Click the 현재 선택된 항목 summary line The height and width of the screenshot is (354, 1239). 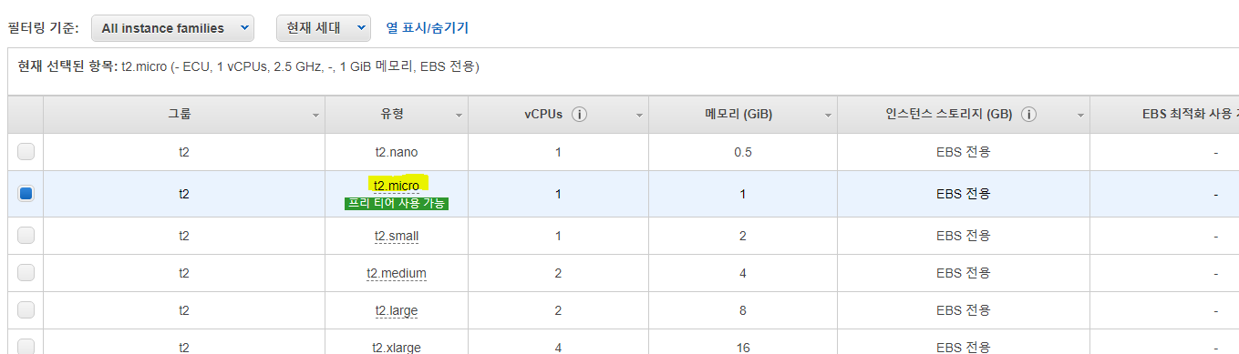[249, 66]
